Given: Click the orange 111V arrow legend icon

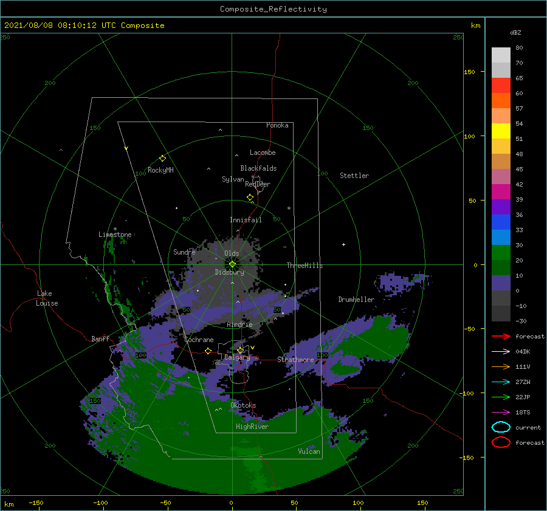Looking at the screenshot, I should 501,366.
